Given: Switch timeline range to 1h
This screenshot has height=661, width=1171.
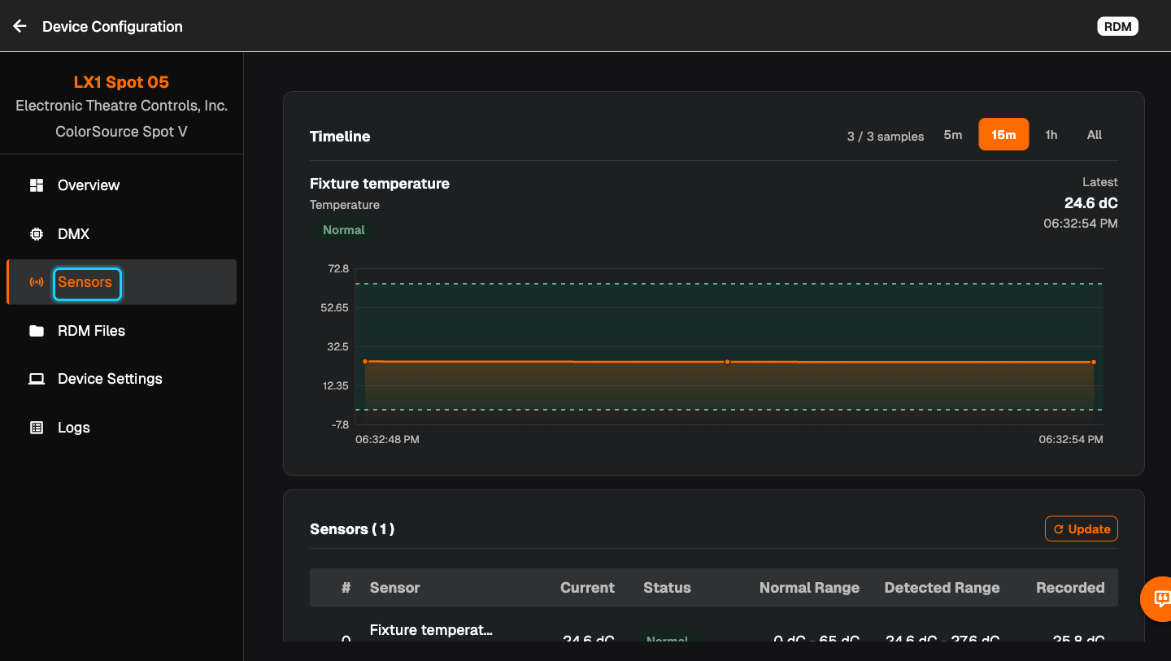Looking at the screenshot, I should click(x=1051, y=135).
